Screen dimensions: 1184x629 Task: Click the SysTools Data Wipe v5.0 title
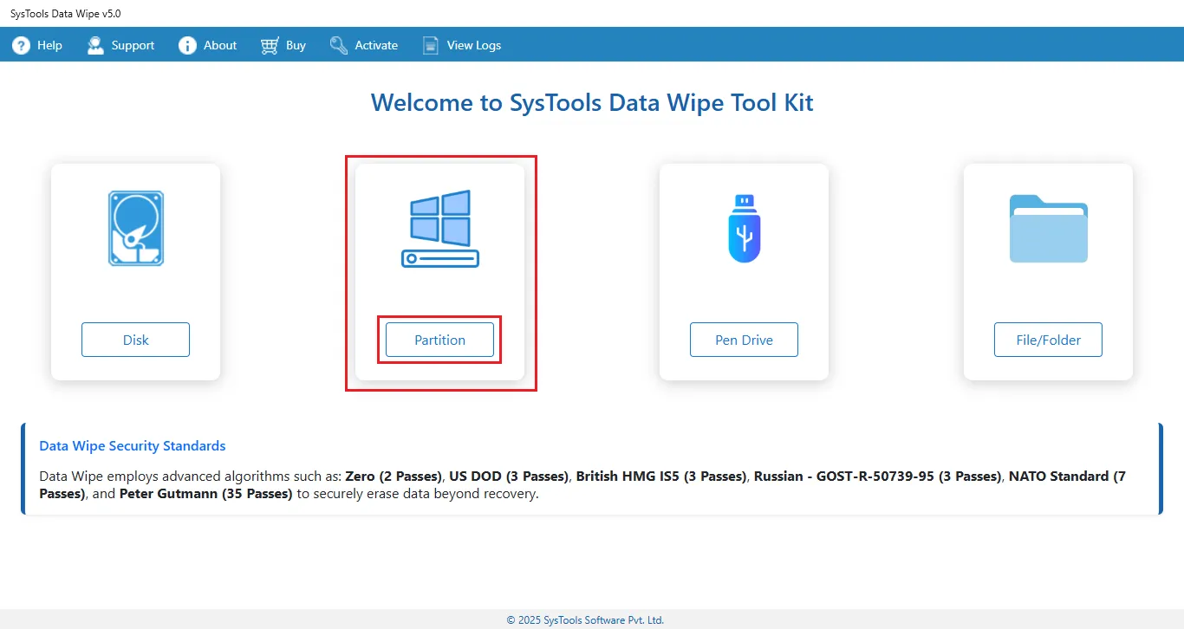(x=66, y=14)
